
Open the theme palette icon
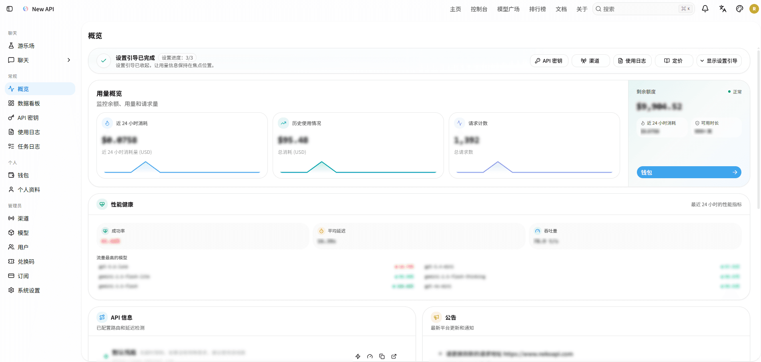tap(740, 9)
